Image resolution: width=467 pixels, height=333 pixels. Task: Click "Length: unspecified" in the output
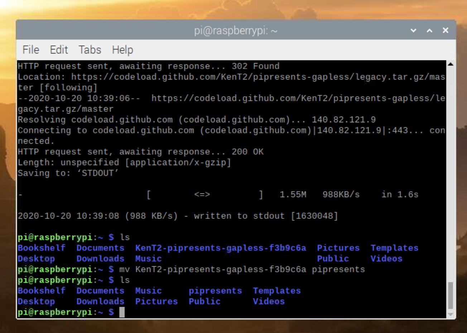[68, 163]
